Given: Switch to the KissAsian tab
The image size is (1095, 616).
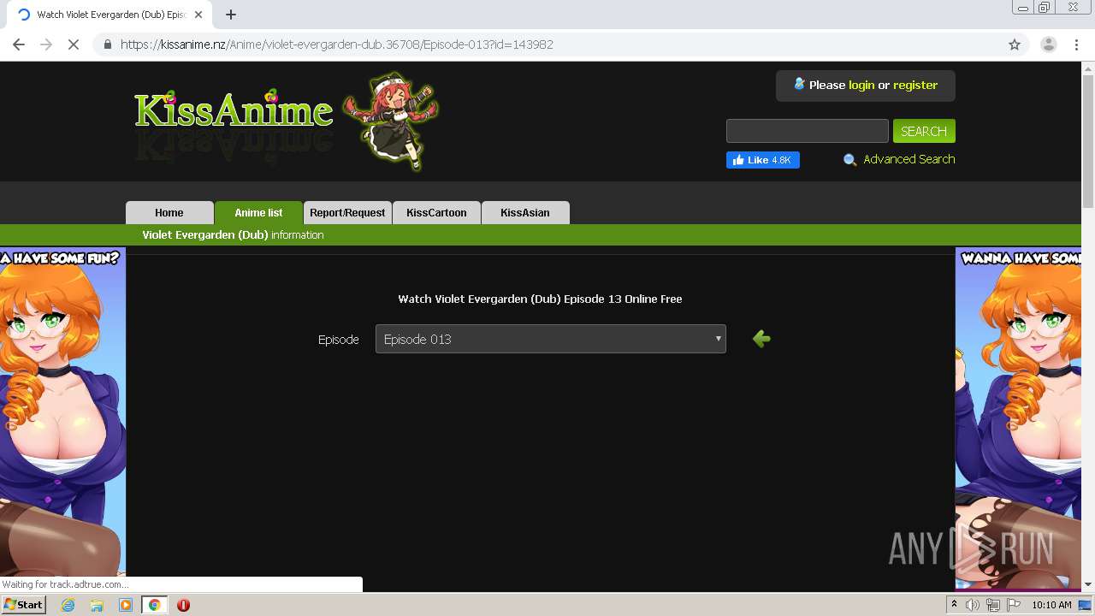Looking at the screenshot, I should pyautogui.click(x=525, y=213).
